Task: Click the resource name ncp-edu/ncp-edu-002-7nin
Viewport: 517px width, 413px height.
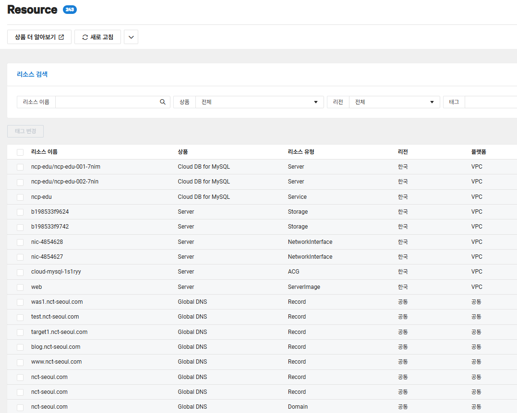Action: click(65, 181)
